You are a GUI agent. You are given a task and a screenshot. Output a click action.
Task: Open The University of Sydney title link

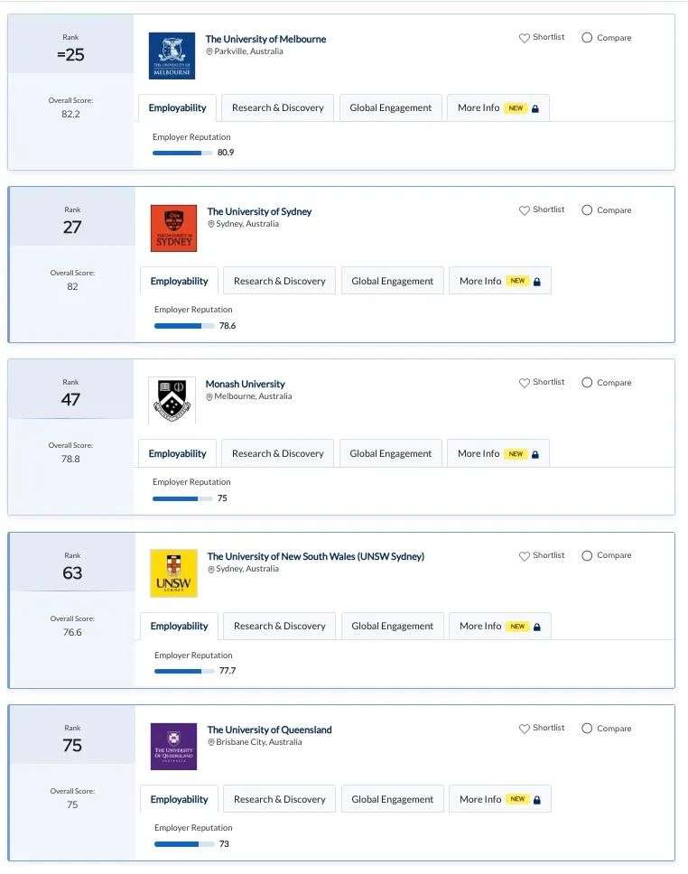pyautogui.click(x=259, y=211)
